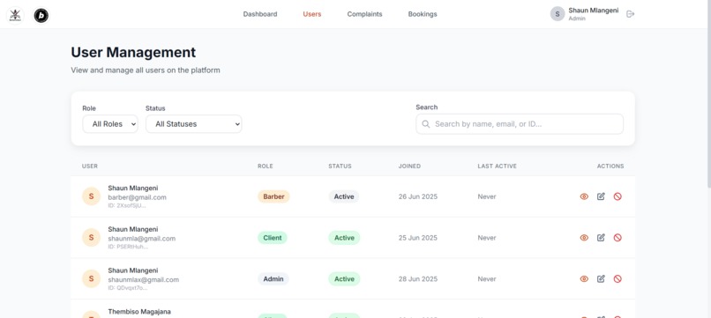The height and width of the screenshot is (318, 711).
Task: View user barber@gmail.com via the eye icon
Action: click(x=584, y=196)
